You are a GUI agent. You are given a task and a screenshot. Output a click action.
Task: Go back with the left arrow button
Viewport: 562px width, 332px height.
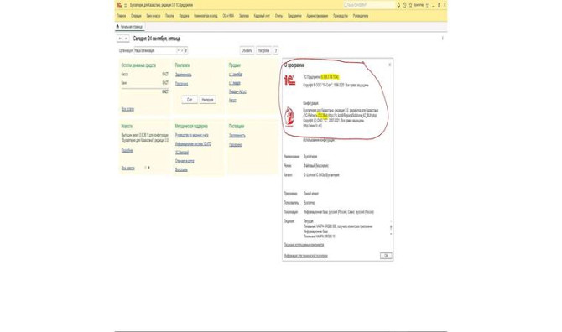point(120,39)
